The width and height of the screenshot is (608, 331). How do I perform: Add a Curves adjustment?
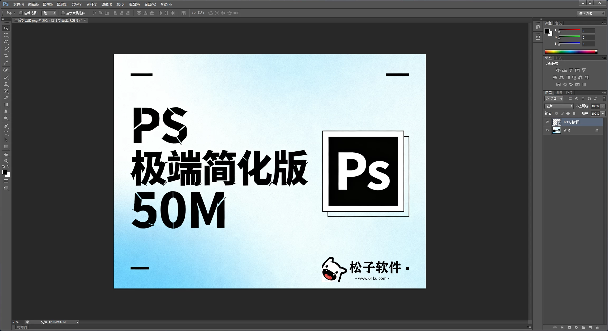click(x=571, y=71)
